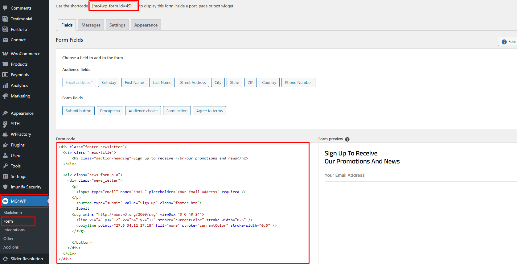
Task: Open WooCommerce menu in sidebar
Action: 24,54
